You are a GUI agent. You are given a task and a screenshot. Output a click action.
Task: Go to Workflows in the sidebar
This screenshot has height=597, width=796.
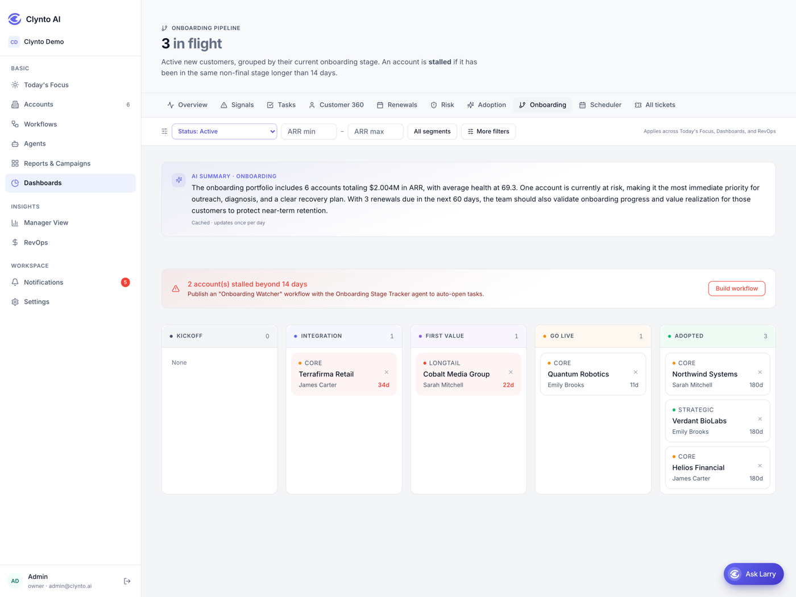pyautogui.click(x=71, y=124)
